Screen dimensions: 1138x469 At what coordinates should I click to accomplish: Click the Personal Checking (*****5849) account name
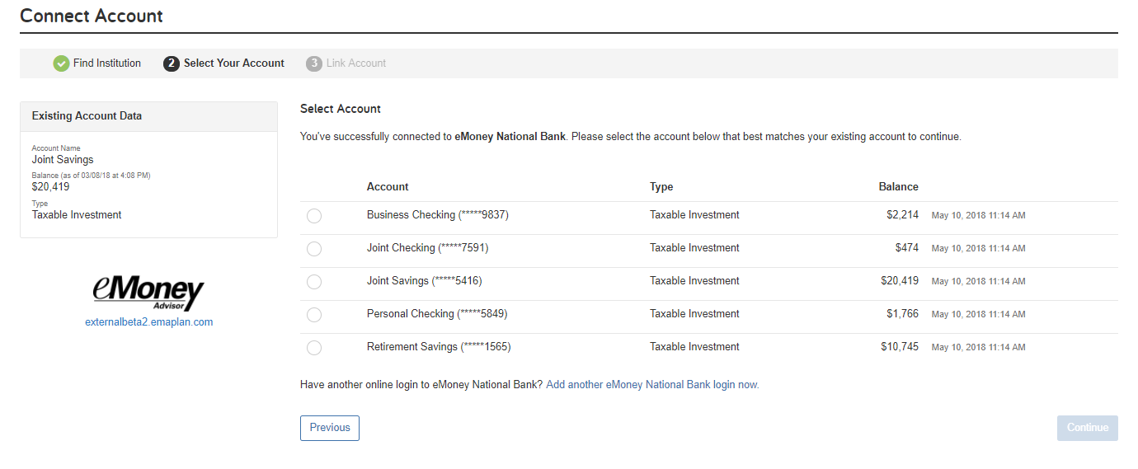click(437, 314)
